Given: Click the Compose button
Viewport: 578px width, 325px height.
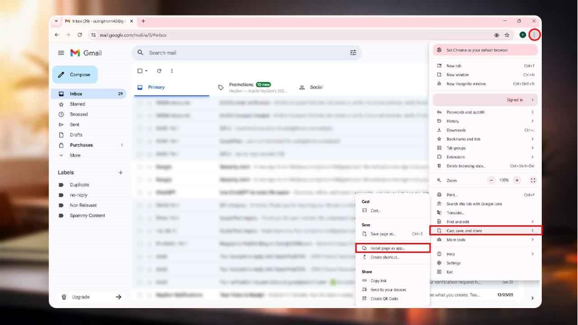Looking at the screenshot, I should point(75,74).
